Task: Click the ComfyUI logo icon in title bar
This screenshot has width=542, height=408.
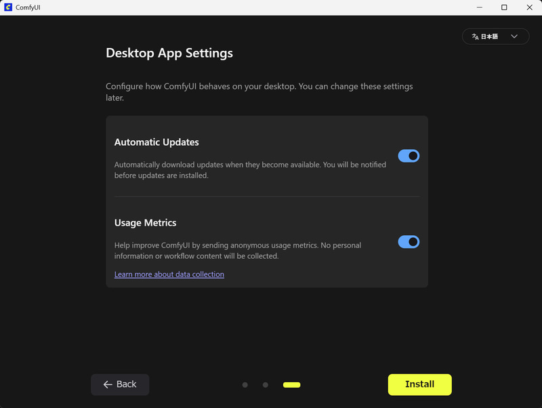Action: tap(8, 7)
